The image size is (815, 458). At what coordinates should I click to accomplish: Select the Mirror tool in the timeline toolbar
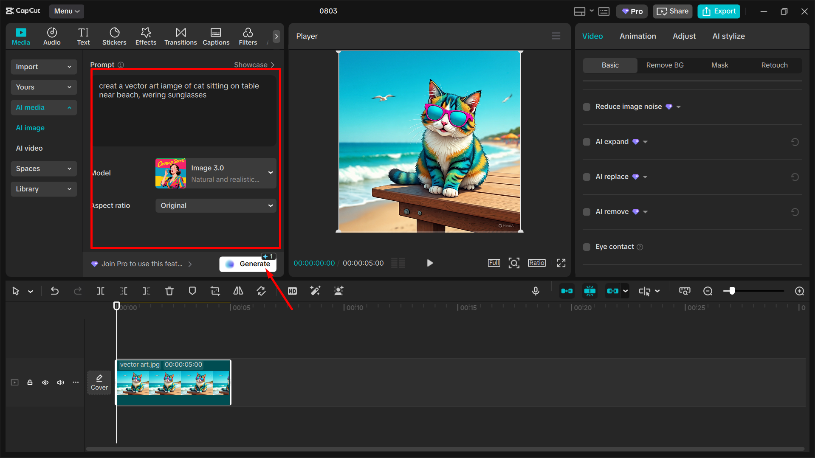[238, 291]
